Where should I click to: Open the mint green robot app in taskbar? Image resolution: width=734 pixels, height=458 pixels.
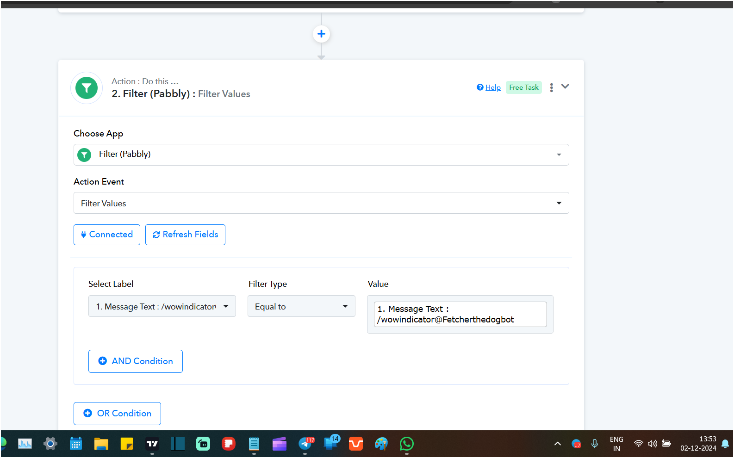click(203, 444)
